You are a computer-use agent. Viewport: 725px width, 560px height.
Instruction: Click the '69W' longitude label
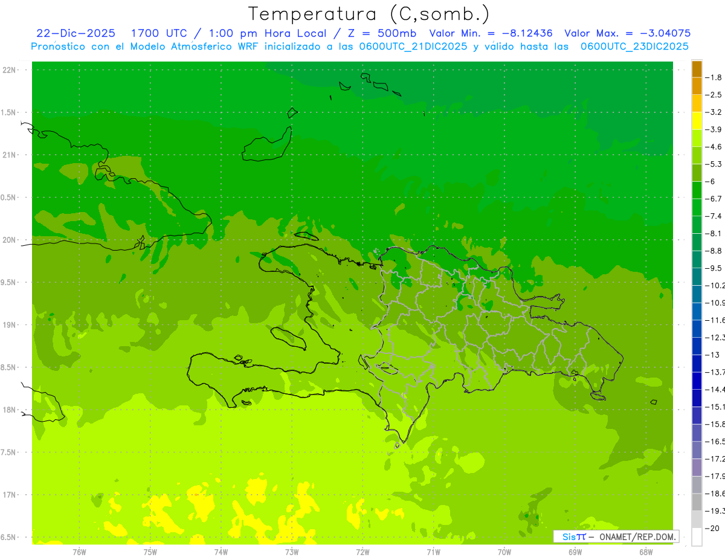(x=575, y=552)
